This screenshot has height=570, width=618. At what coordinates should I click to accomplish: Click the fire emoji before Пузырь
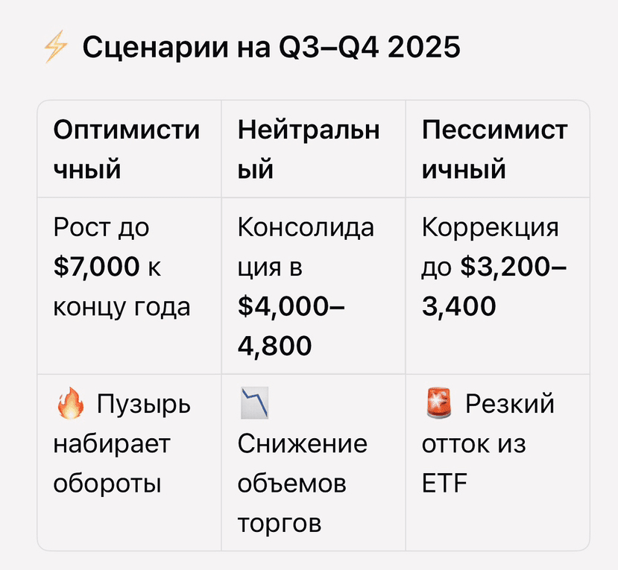click(x=71, y=403)
